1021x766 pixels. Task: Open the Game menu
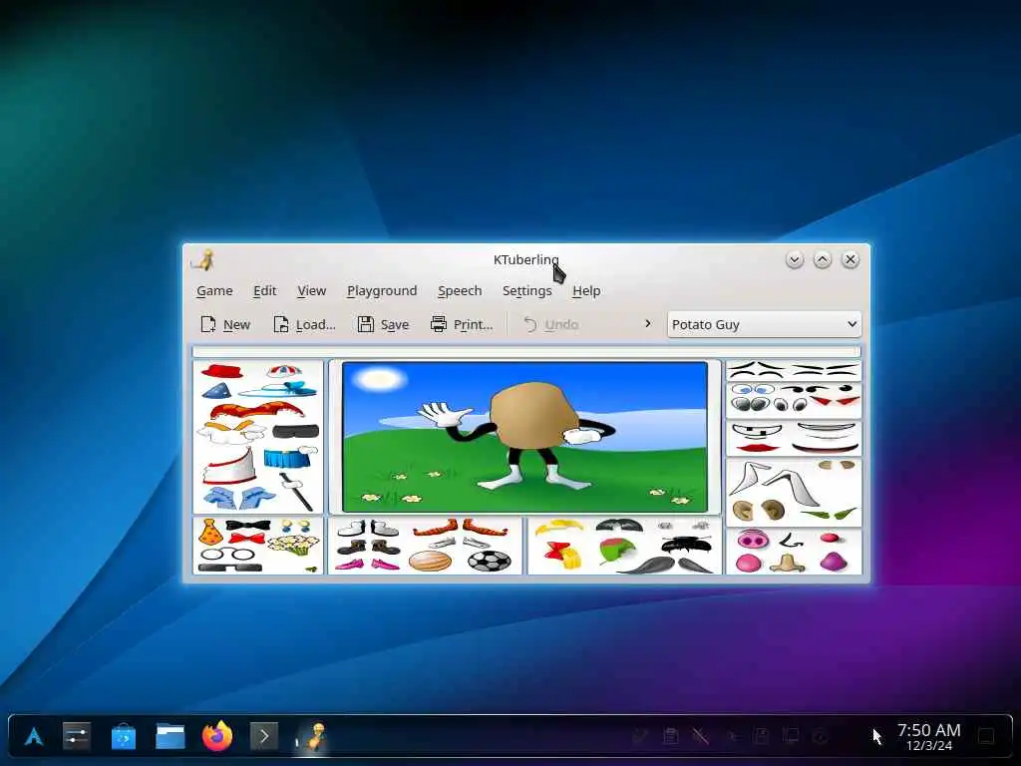[x=214, y=290]
